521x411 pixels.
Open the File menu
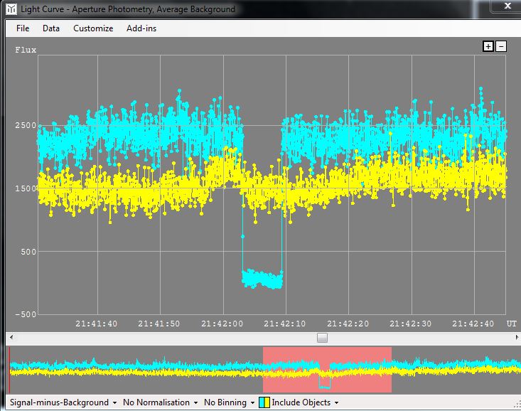(23, 28)
